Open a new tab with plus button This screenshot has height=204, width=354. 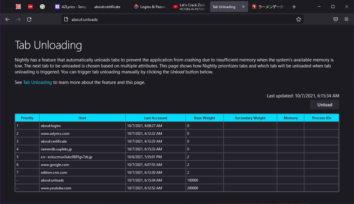(x=294, y=7)
